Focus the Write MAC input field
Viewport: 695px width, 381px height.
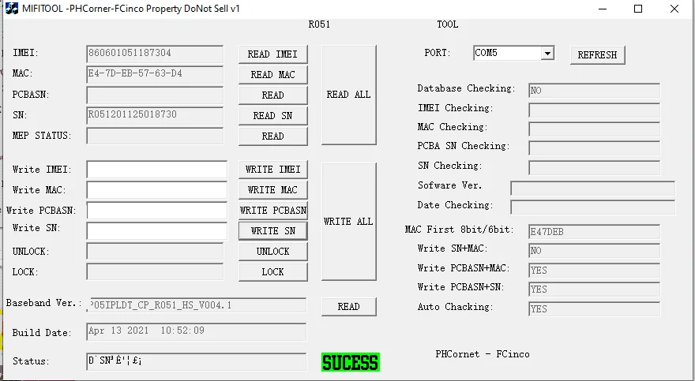pyautogui.click(x=157, y=190)
